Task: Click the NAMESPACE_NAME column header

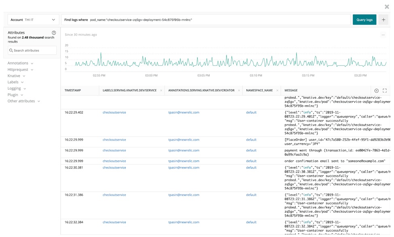Action: (x=259, y=90)
